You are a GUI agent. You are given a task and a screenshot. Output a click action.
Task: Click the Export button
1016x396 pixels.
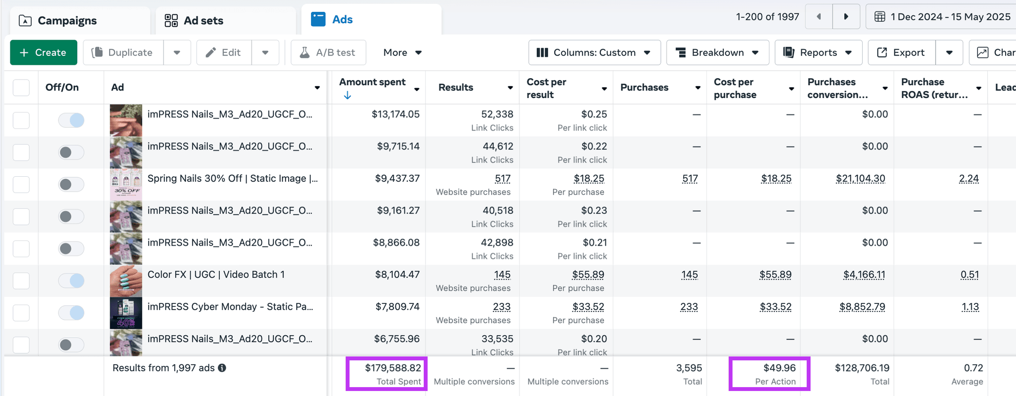(x=902, y=52)
